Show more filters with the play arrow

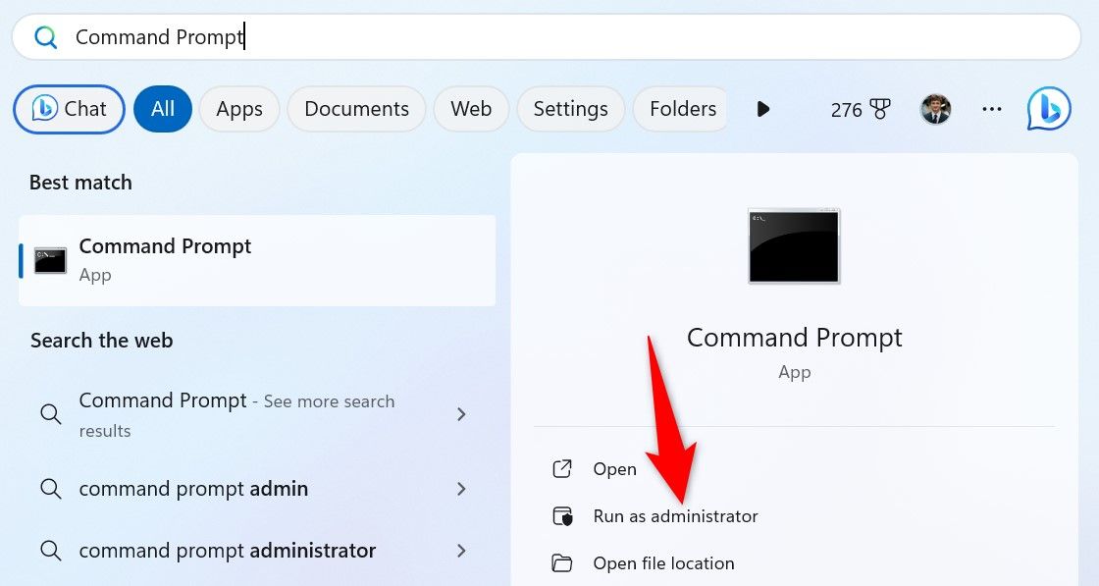click(763, 109)
